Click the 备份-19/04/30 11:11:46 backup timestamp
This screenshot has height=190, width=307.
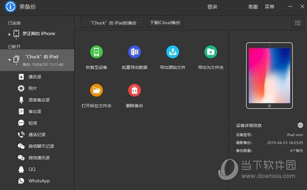[43, 64]
